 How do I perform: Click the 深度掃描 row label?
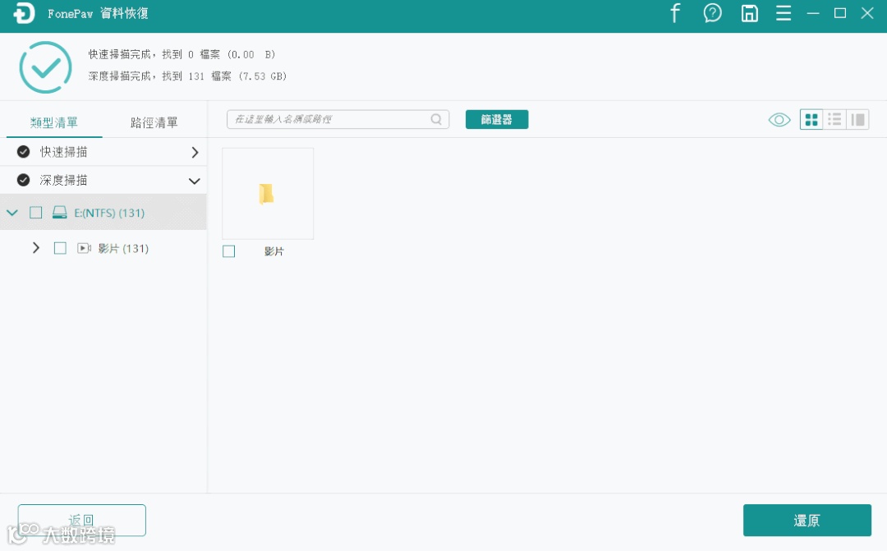point(63,180)
